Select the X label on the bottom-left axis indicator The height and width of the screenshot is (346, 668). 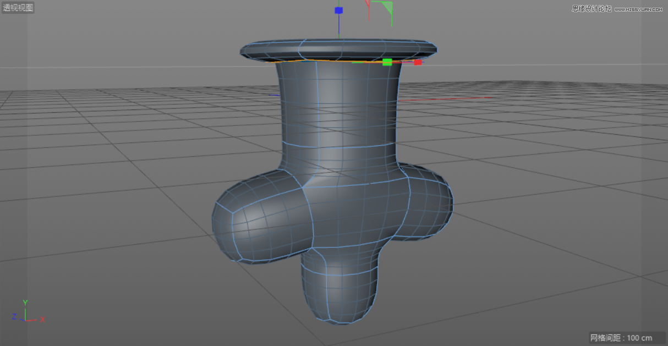(x=42, y=318)
